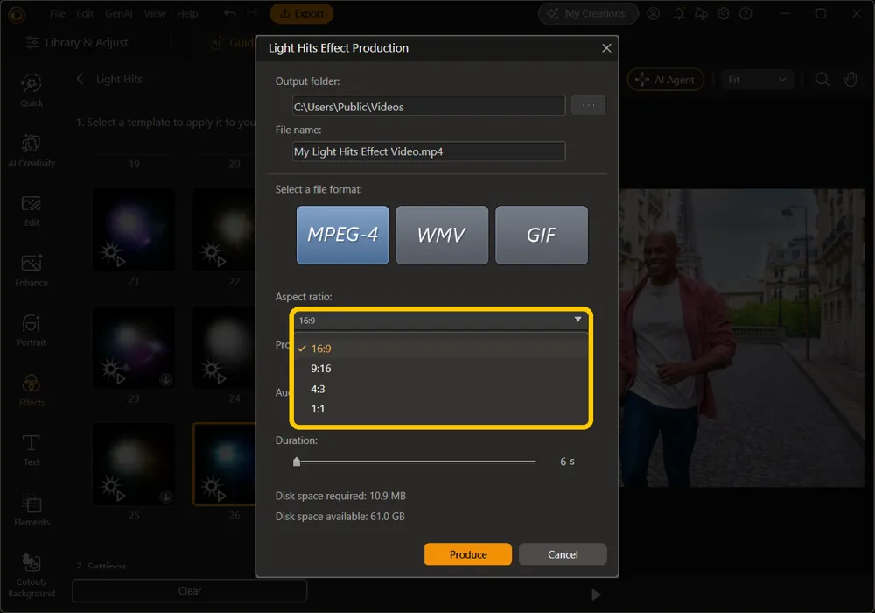
Task: Open the File menu
Action: (58, 13)
